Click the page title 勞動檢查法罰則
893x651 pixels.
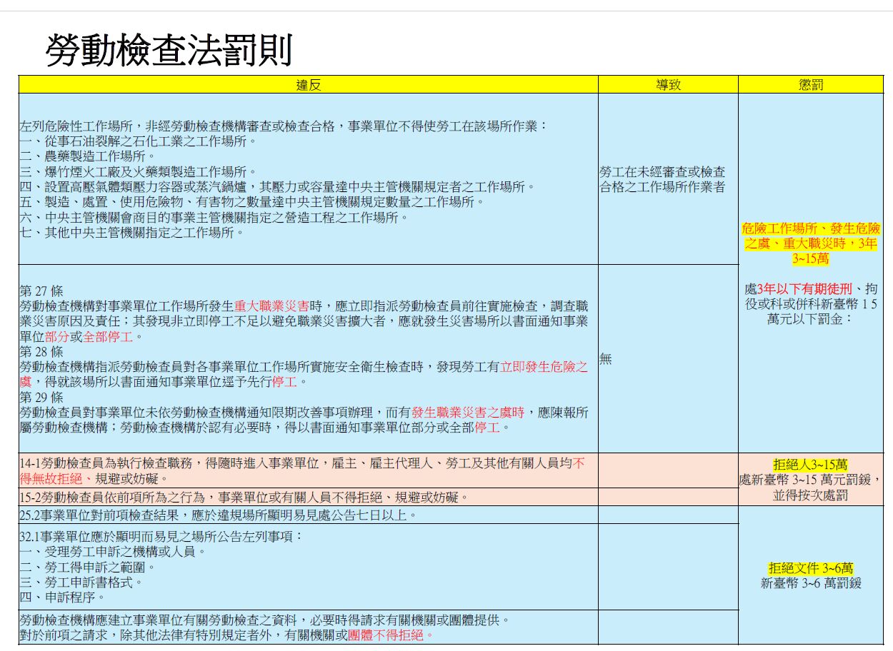[169, 50]
